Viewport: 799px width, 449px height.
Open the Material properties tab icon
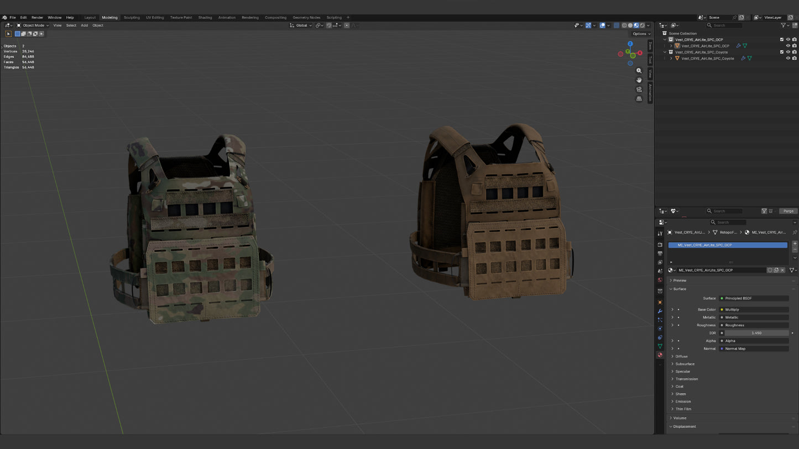(660, 355)
